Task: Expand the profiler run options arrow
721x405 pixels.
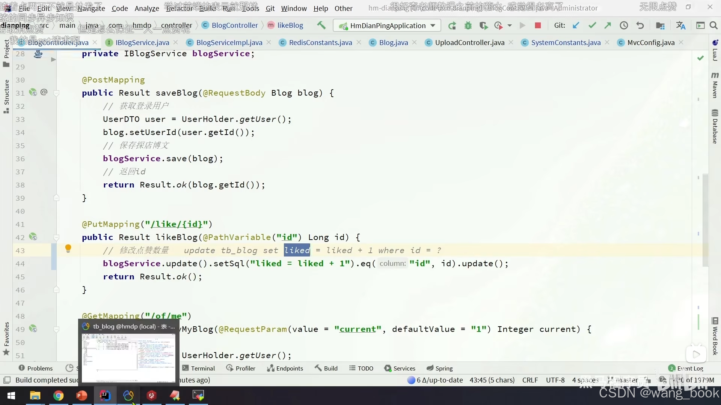Action: pos(510,25)
